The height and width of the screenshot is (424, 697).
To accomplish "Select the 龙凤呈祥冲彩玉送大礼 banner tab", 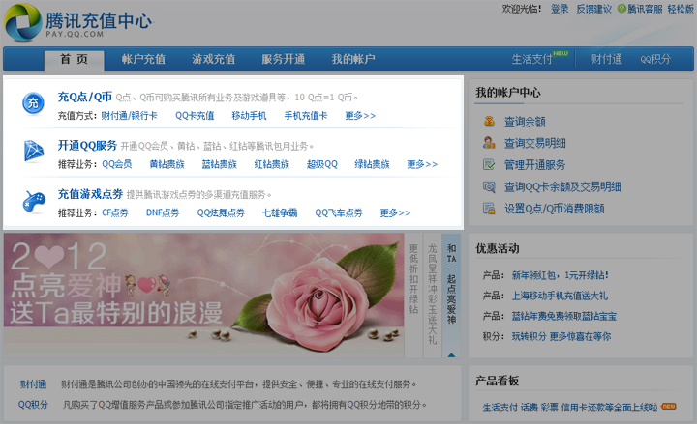I will (432, 294).
